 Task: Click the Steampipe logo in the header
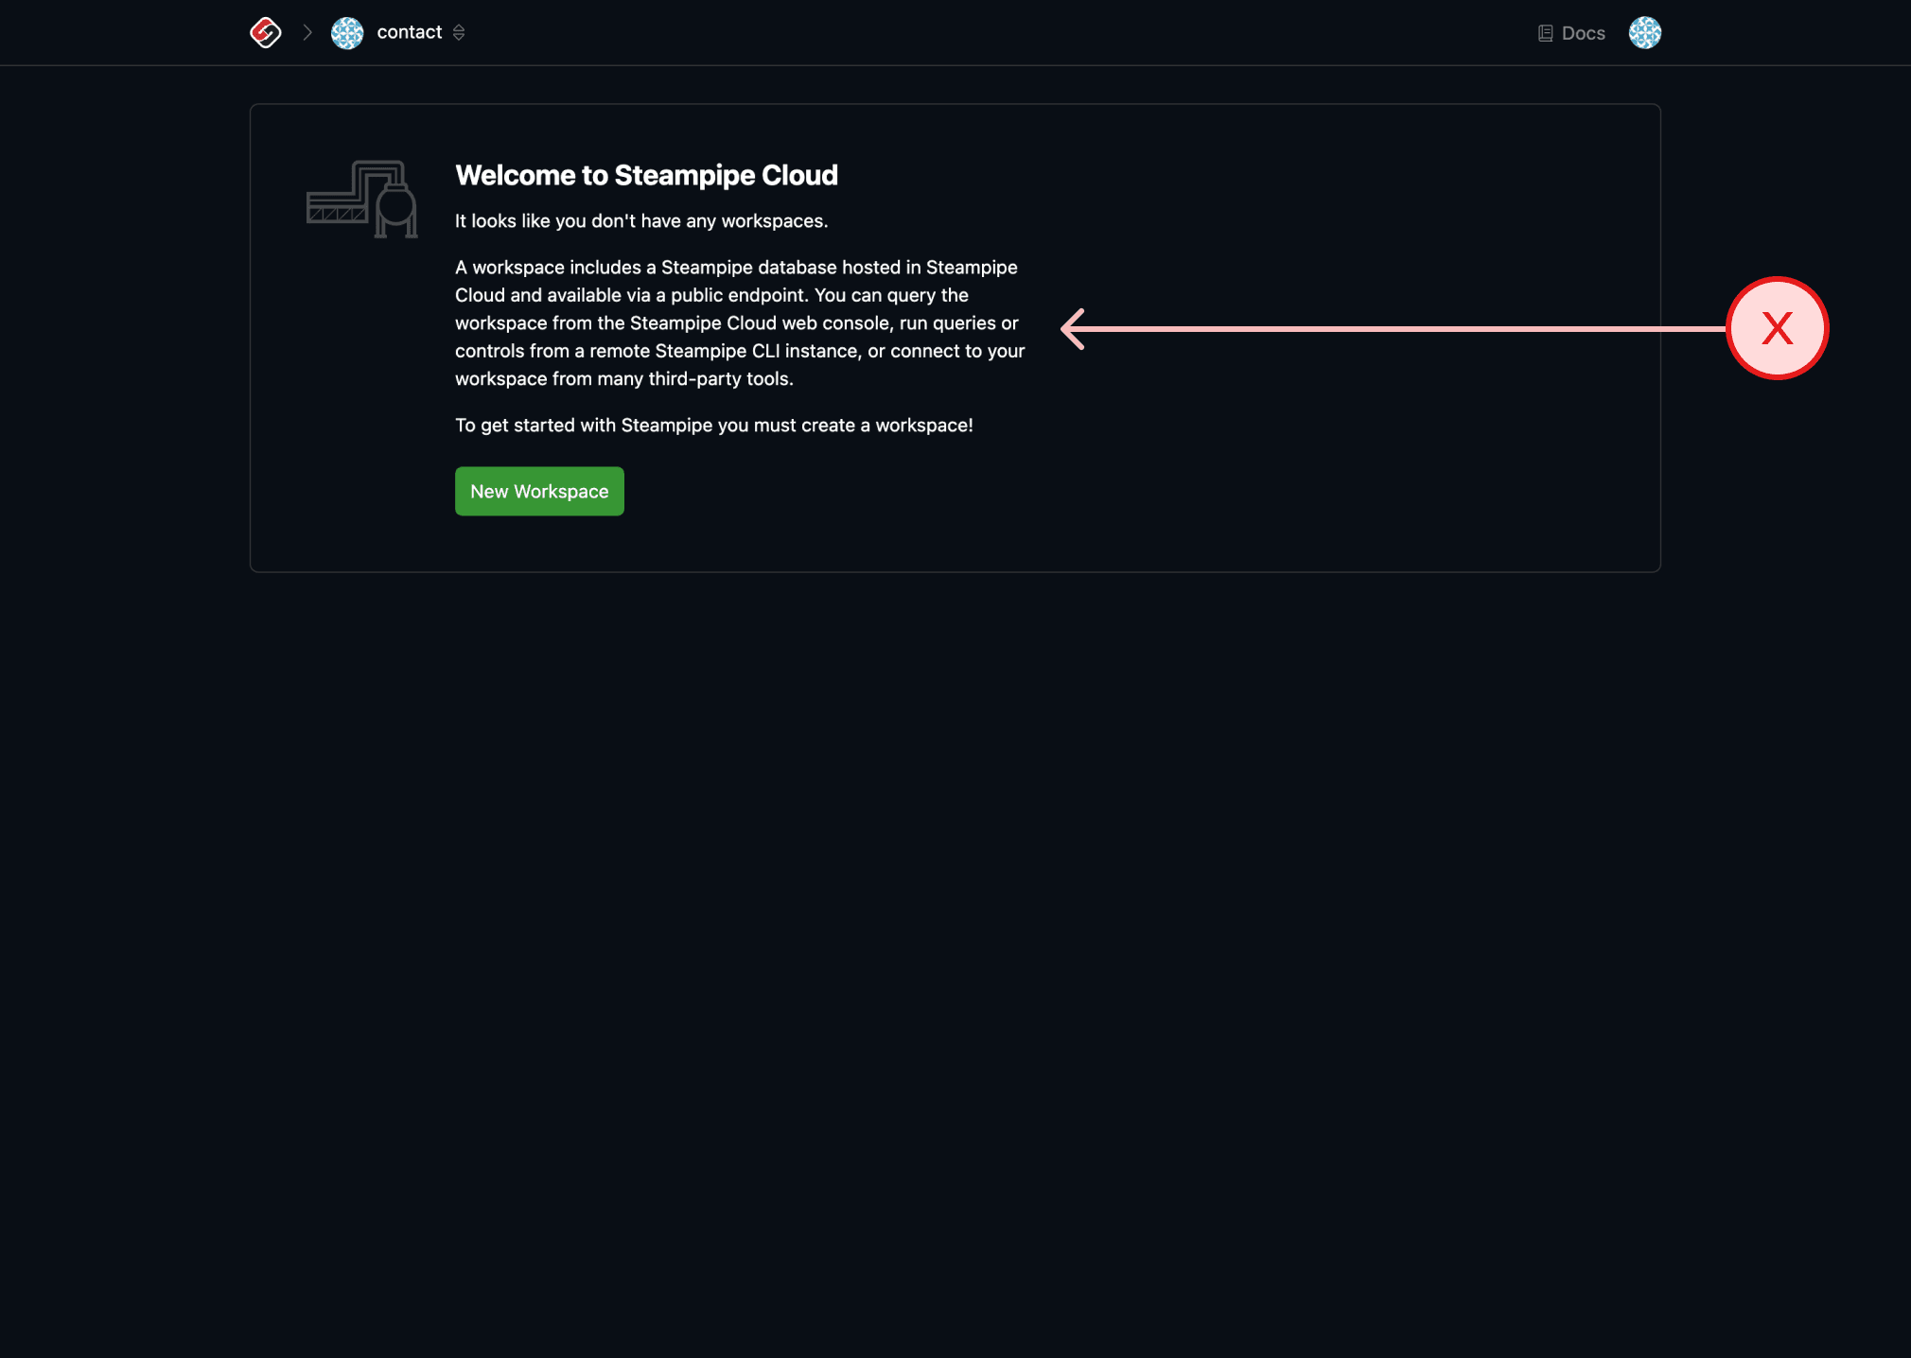coord(266,32)
